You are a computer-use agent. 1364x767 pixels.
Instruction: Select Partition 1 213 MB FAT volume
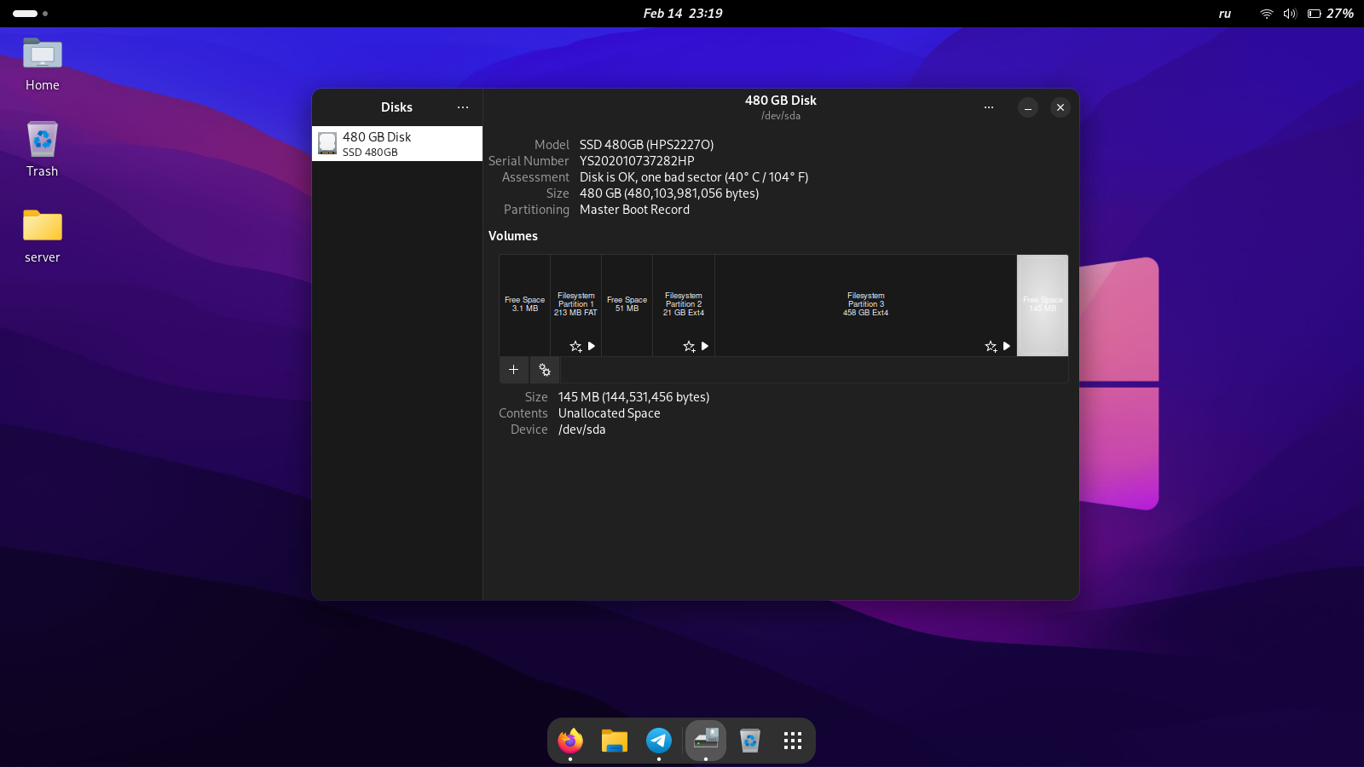tap(575, 304)
